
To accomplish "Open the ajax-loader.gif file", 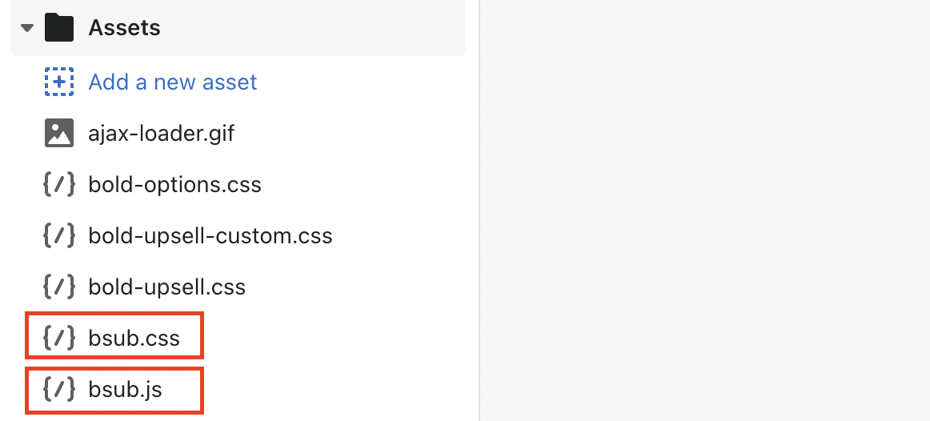I will 162,134.
